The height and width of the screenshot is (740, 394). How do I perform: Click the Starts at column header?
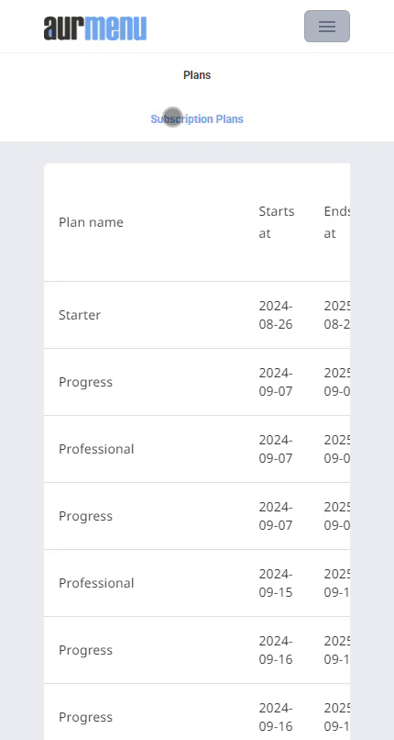point(277,222)
